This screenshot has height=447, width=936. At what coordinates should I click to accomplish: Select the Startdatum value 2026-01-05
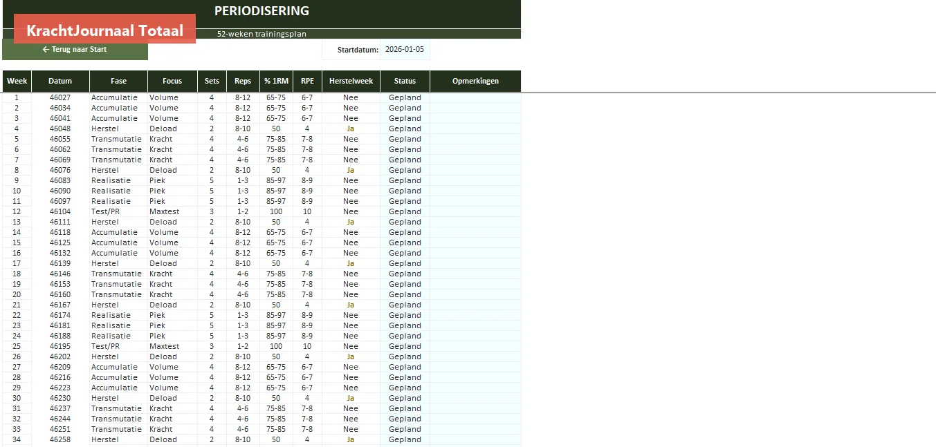click(x=405, y=50)
